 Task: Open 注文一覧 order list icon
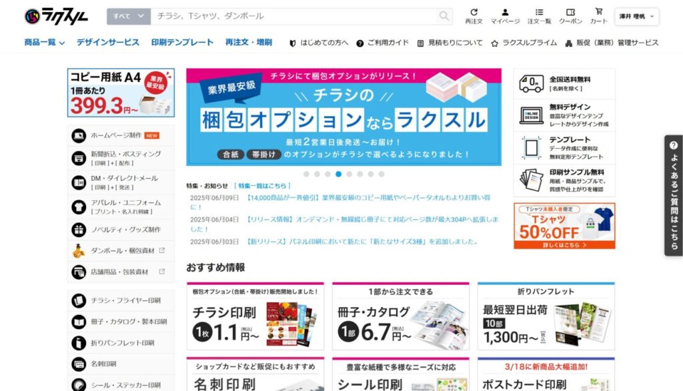(x=539, y=12)
